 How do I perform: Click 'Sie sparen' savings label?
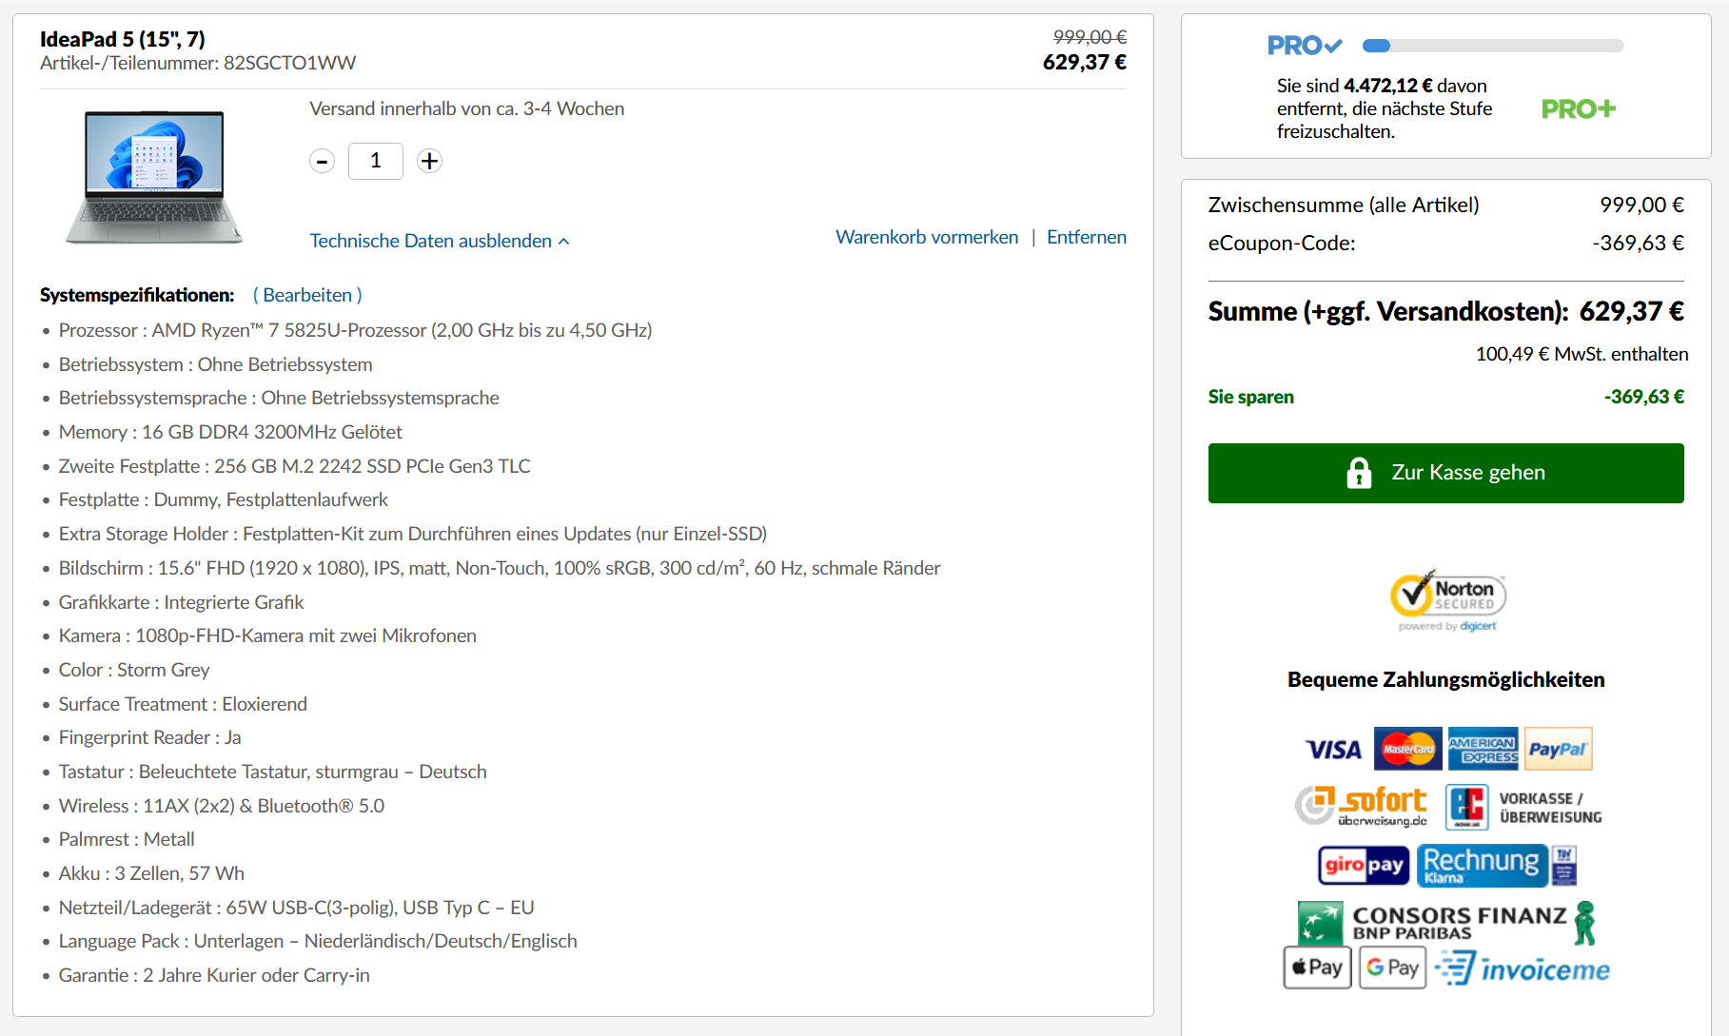coord(1250,397)
